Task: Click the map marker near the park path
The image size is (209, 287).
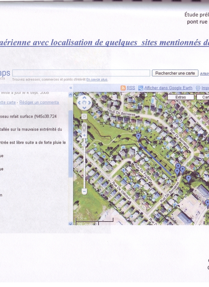Action: click(138, 136)
